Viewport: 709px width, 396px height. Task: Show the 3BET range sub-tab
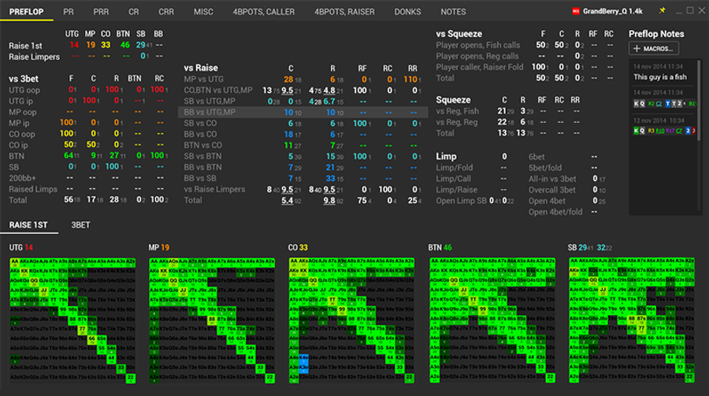(x=80, y=225)
